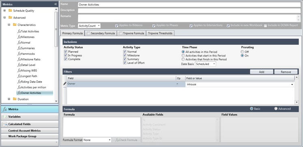
Task: Switch to the Secondary Formula tab
Action: coord(101,33)
